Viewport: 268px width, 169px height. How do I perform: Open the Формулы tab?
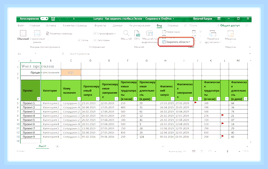[100, 25]
